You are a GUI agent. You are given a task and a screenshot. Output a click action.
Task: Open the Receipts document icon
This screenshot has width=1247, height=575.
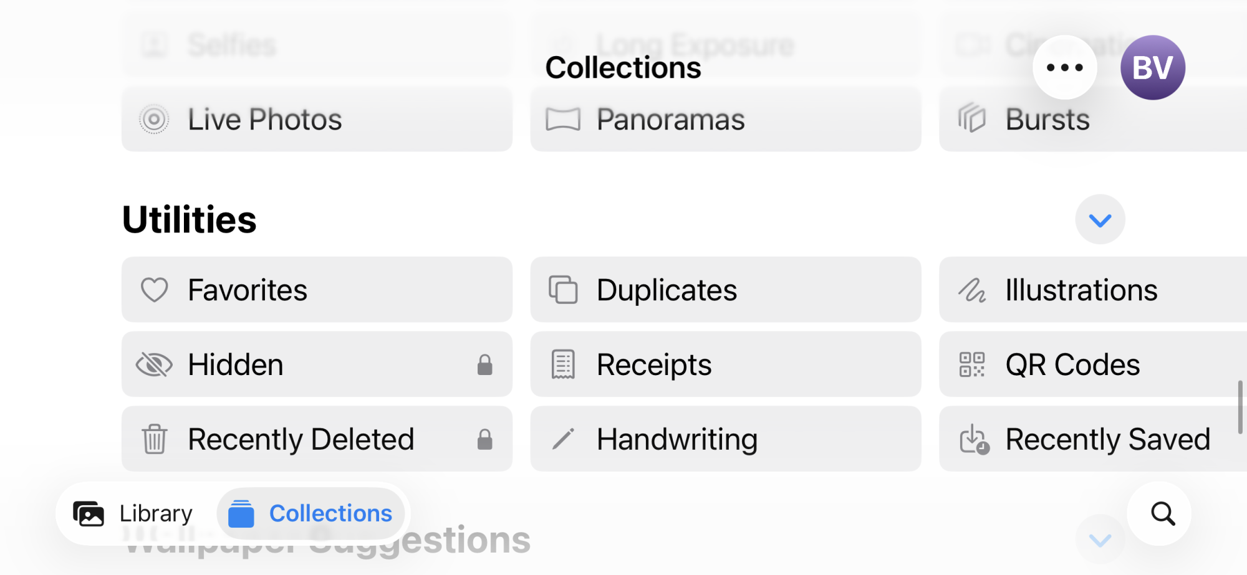click(563, 364)
